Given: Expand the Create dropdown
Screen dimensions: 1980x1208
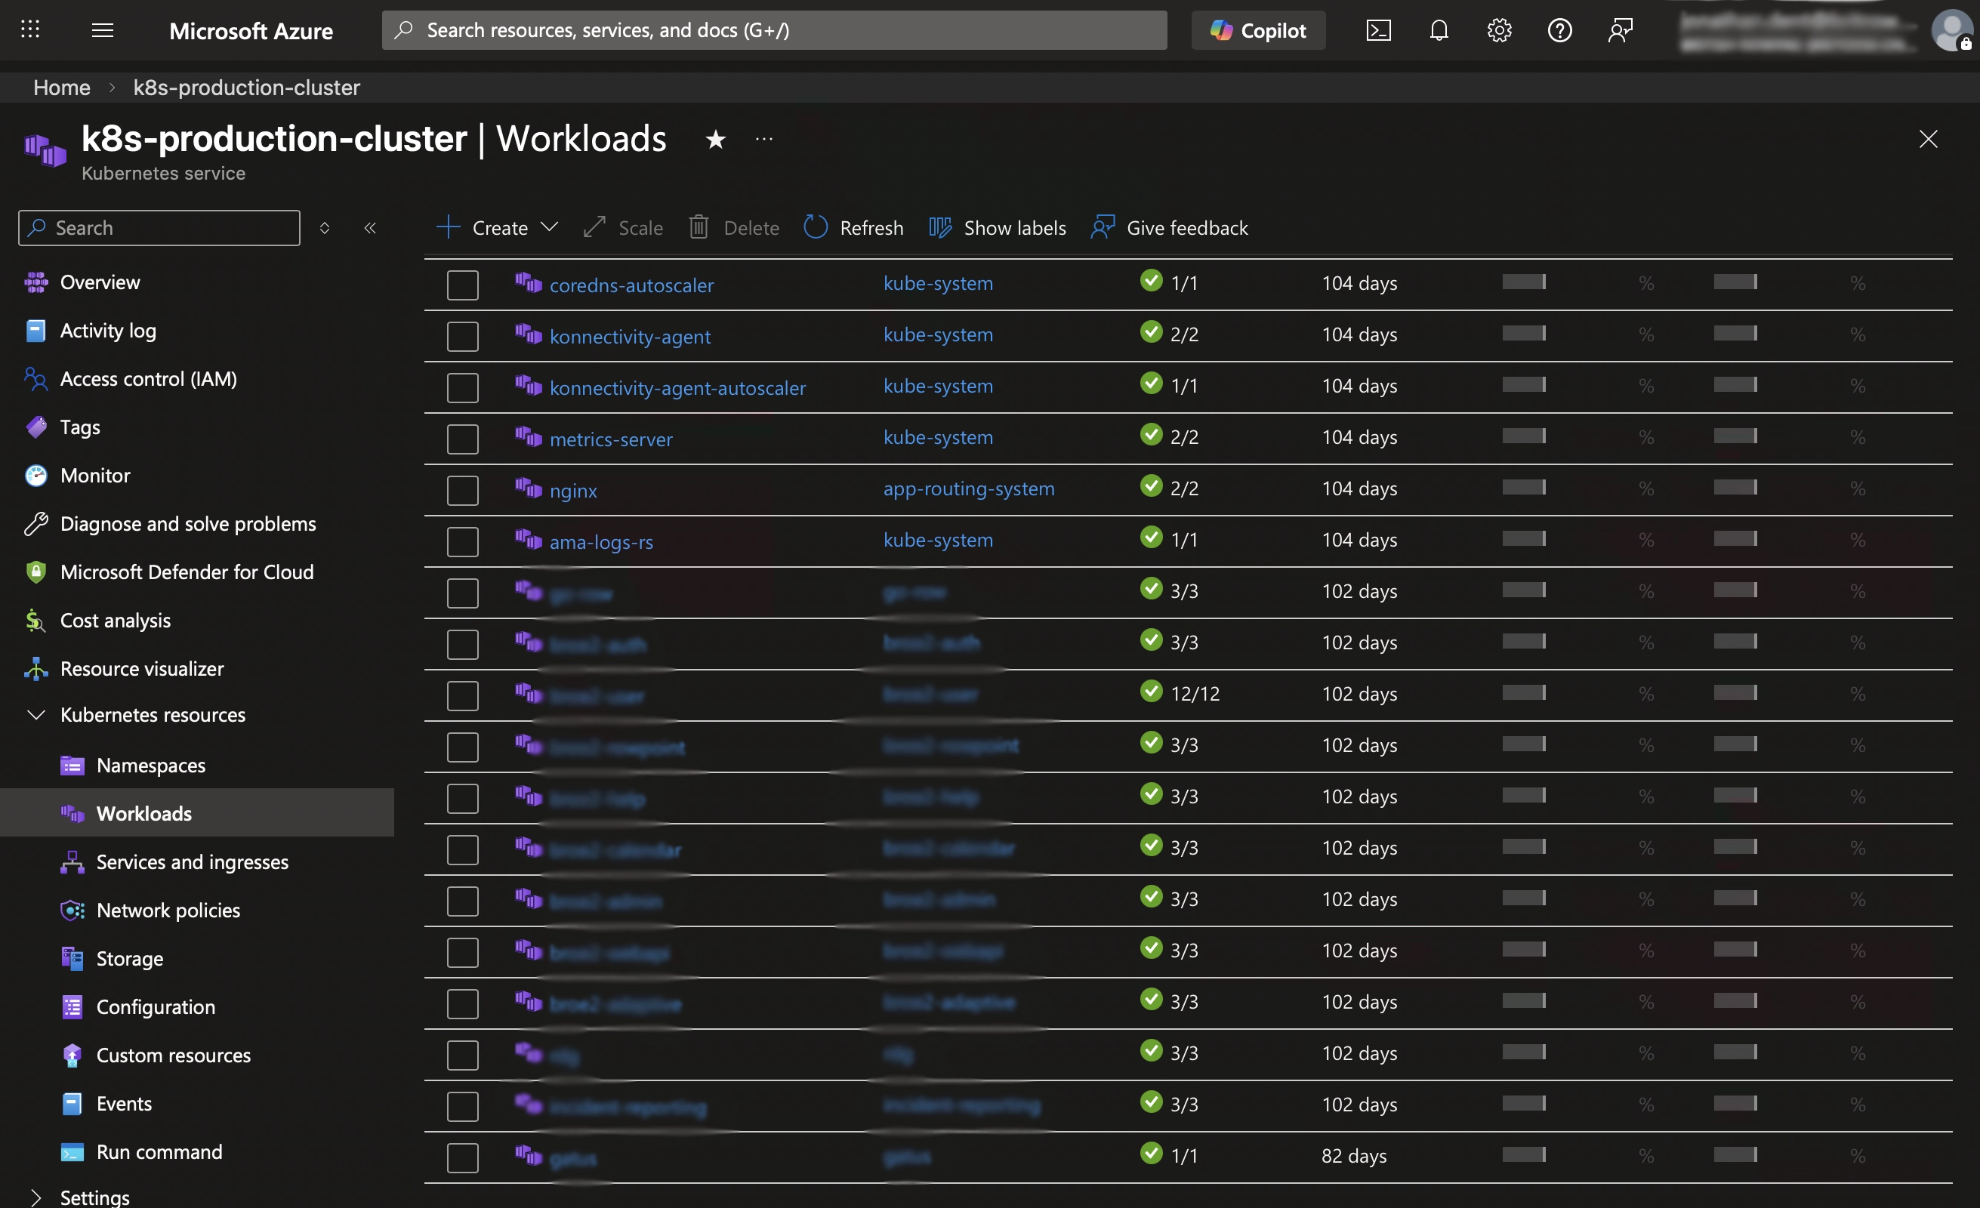Looking at the screenshot, I should pyautogui.click(x=551, y=227).
